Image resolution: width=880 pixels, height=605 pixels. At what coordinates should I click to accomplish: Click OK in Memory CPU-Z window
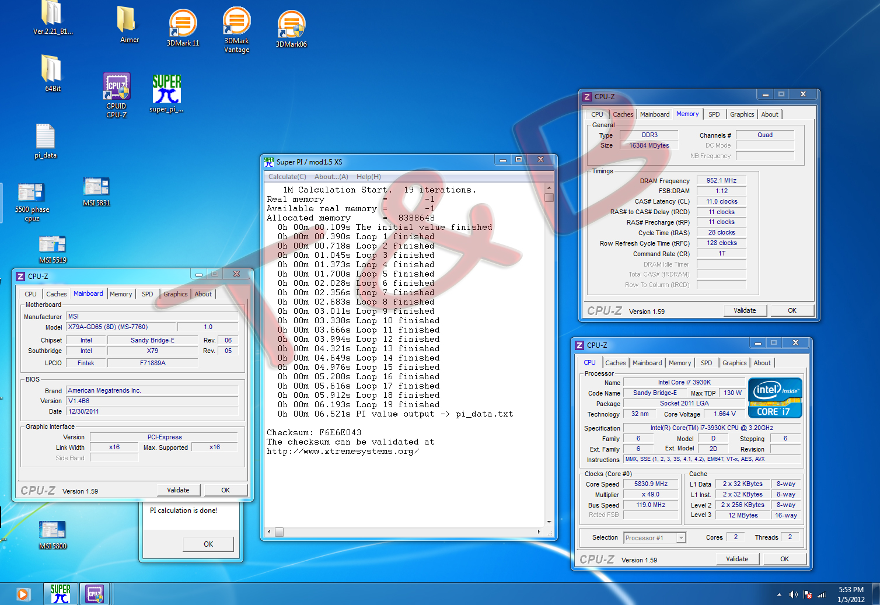pyautogui.click(x=792, y=310)
